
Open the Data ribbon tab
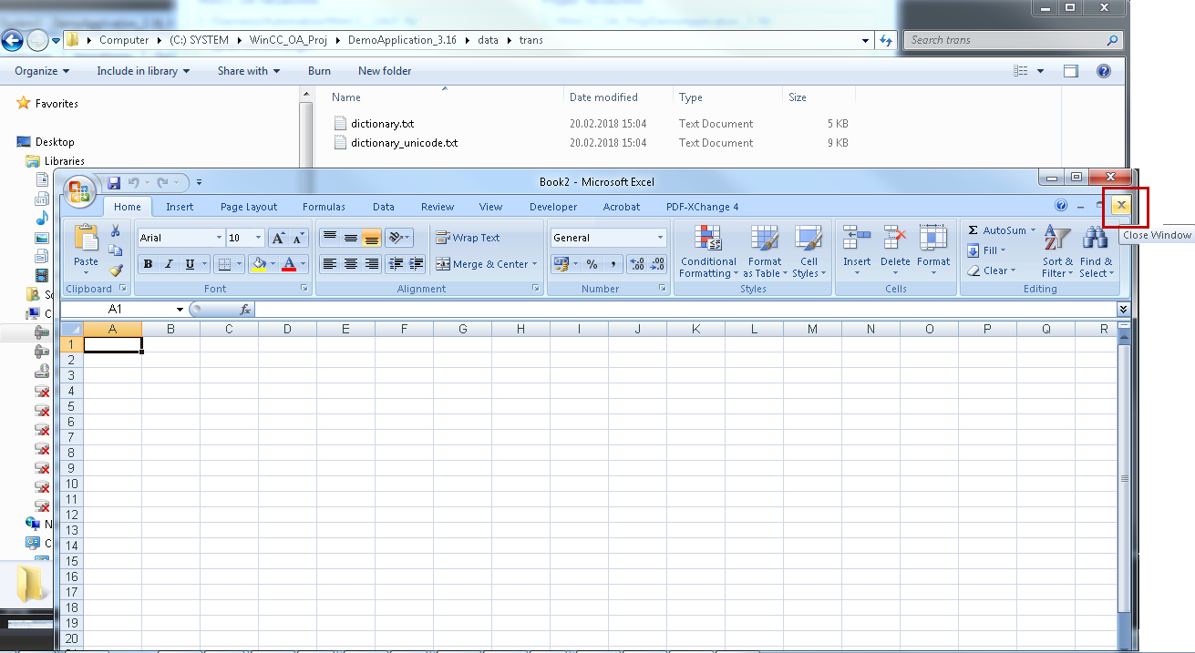[x=384, y=207]
